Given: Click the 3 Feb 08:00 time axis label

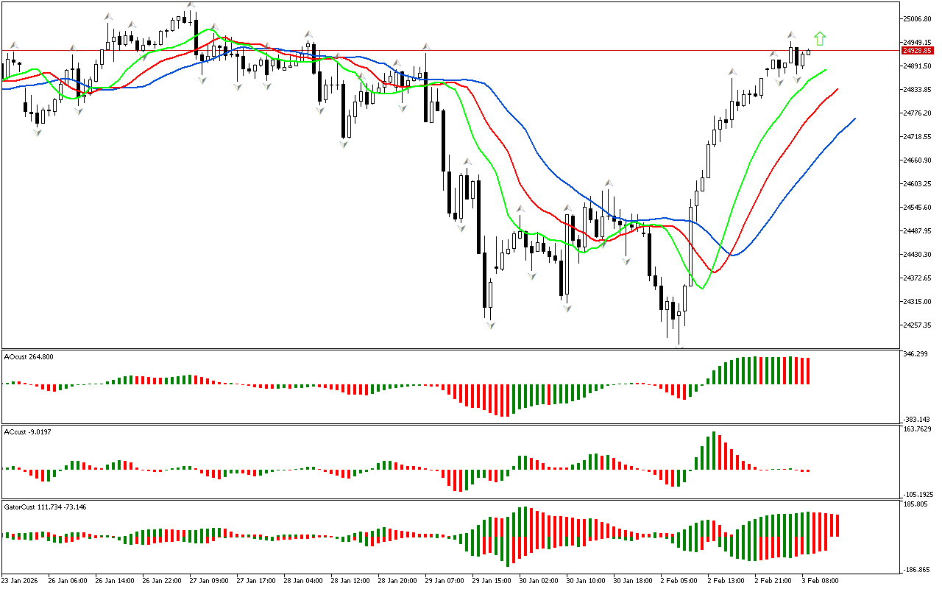Looking at the screenshot, I should click(820, 580).
